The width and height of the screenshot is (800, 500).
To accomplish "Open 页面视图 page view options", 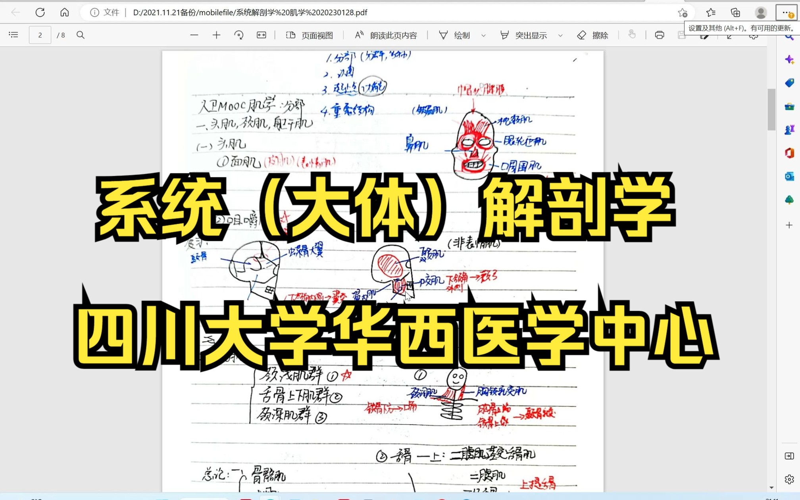I will [309, 35].
